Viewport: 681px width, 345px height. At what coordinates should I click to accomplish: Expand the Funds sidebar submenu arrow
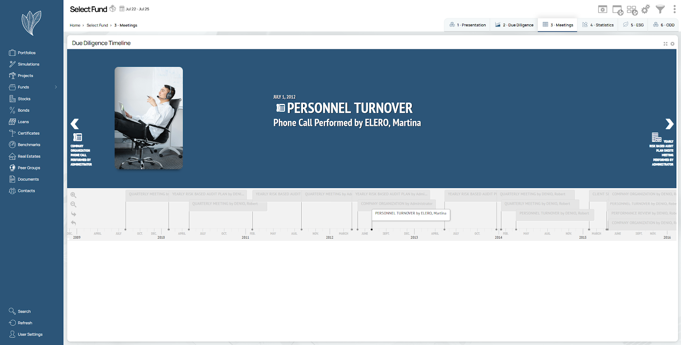[56, 87]
